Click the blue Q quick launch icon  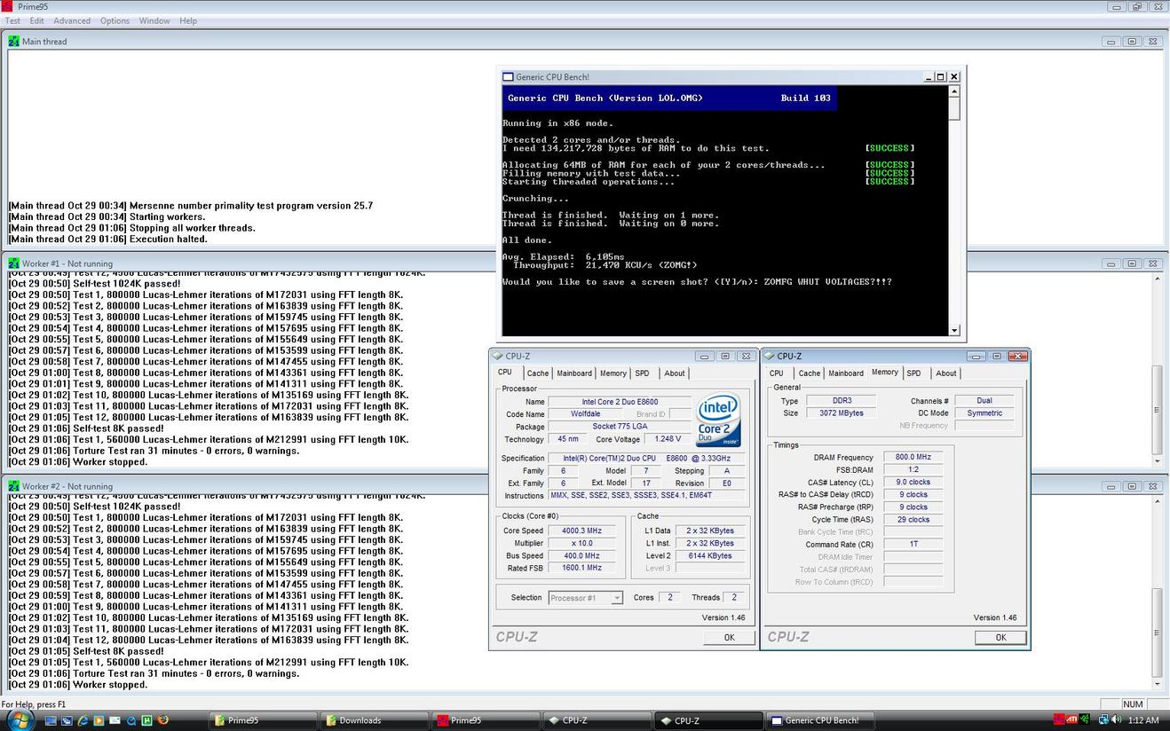[x=130, y=720]
